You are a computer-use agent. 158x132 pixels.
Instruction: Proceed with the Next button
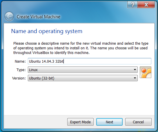click(x=109, y=122)
